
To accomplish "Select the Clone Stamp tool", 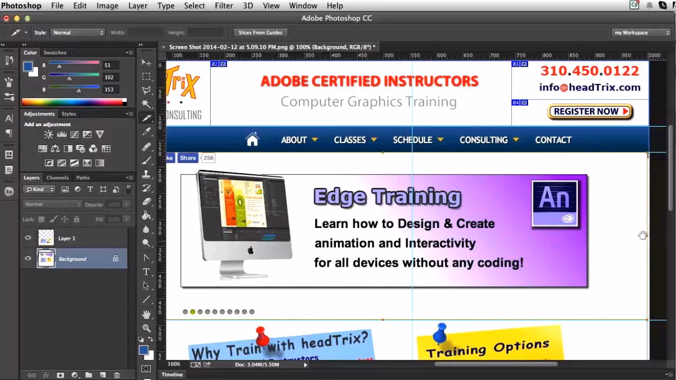I will (146, 175).
